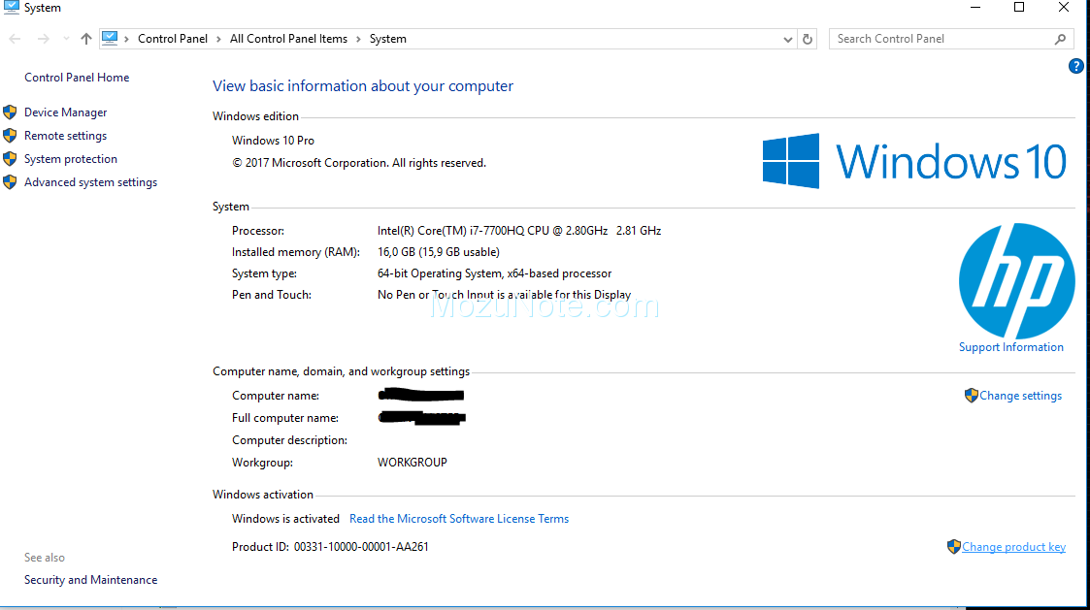Maximize the System window
This screenshot has width=1090, height=610.
pyautogui.click(x=1019, y=8)
